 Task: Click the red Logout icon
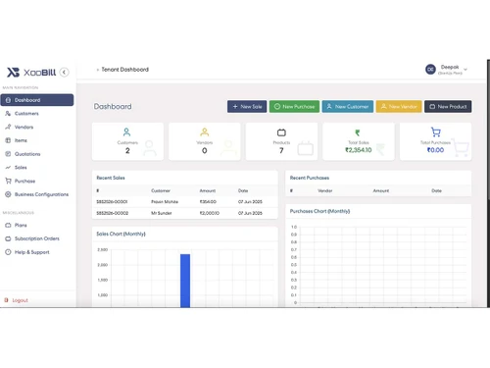click(x=6, y=300)
